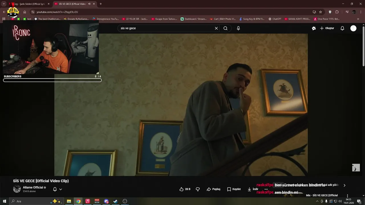Close the SİS VE GECE browser tab
This screenshot has height=205, width=365.
point(94,4)
